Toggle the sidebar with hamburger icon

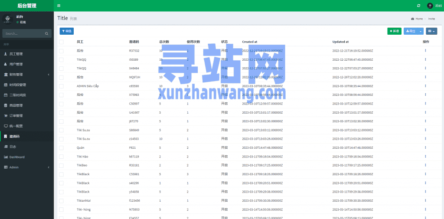coord(59,6)
